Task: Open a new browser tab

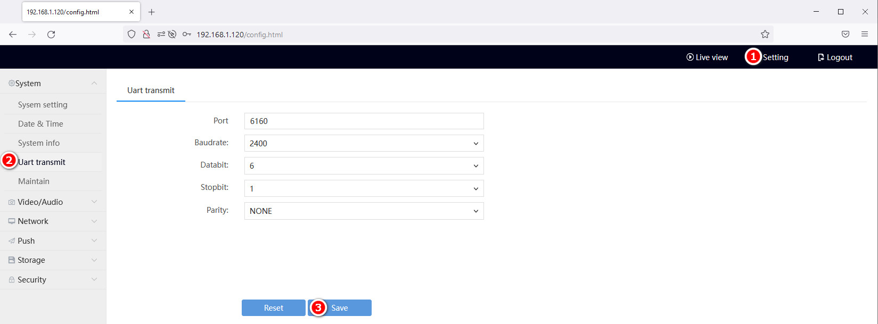Action: [x=152, y=12]
